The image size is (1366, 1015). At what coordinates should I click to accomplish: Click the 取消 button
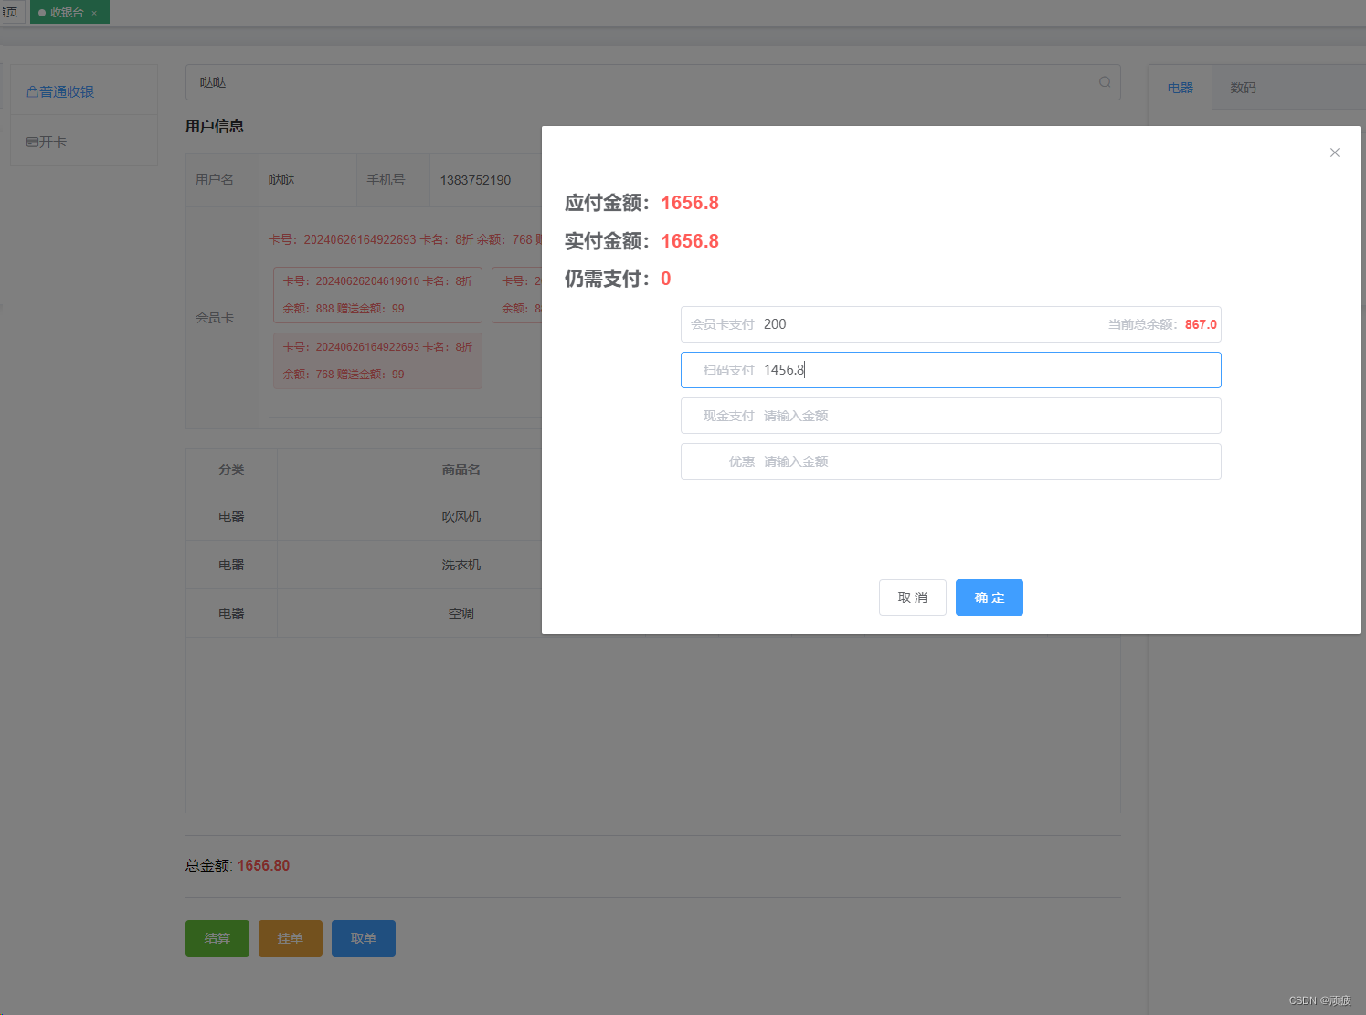[x=912, y=597]
